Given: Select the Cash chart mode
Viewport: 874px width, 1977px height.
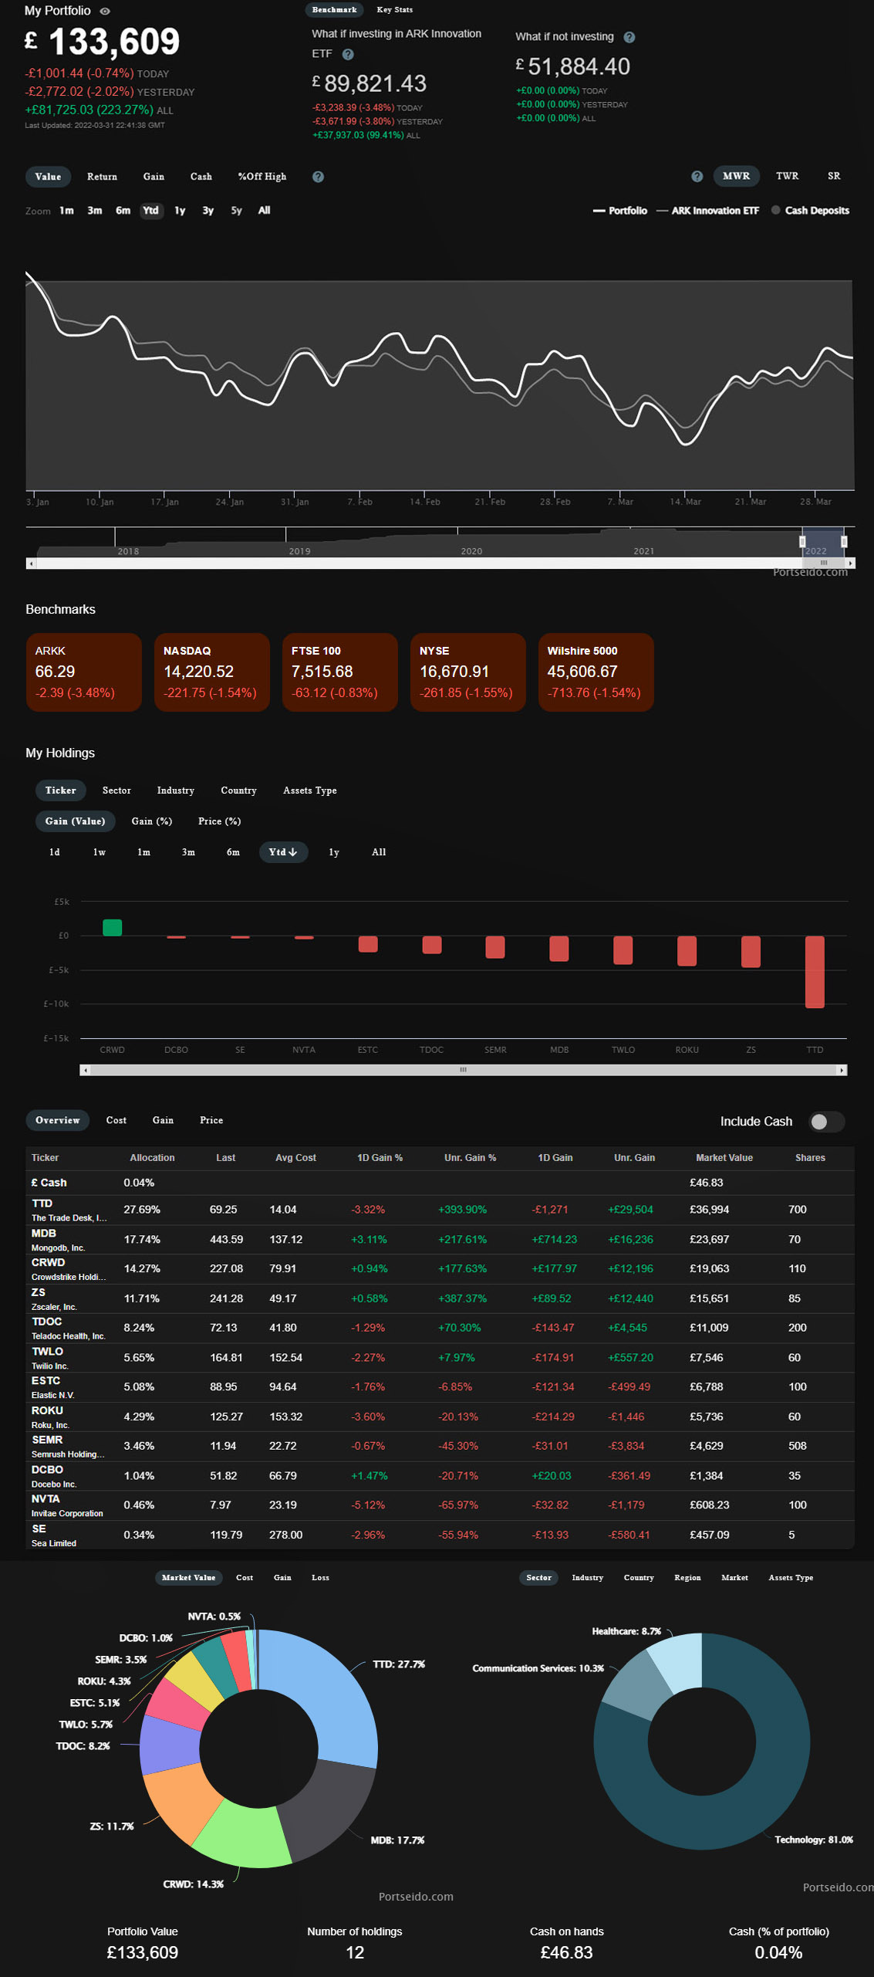Looking at the screenshot, I should [x=201, y=177].
